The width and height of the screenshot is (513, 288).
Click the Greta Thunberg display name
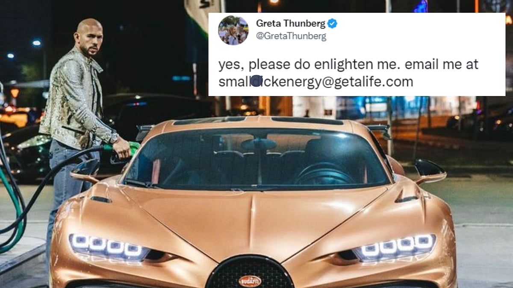(x=291, y=24)
